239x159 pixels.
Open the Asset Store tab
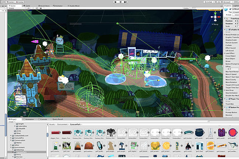point(44,6)
